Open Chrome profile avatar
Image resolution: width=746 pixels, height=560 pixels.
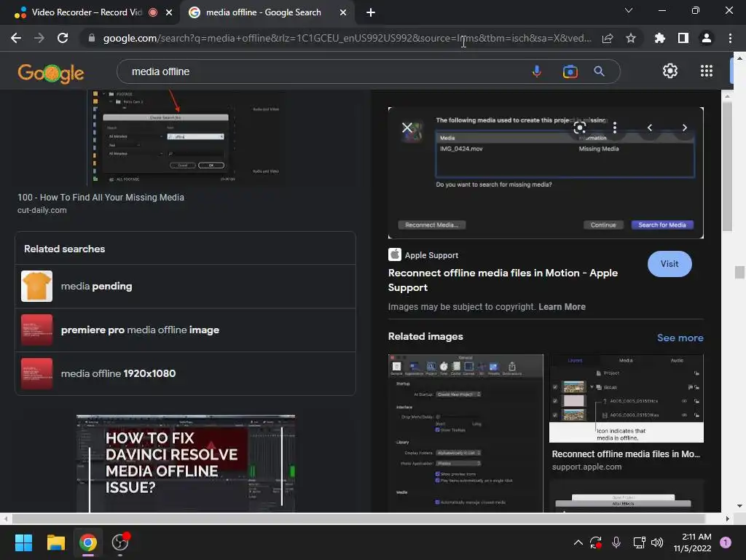pos(707,38)
